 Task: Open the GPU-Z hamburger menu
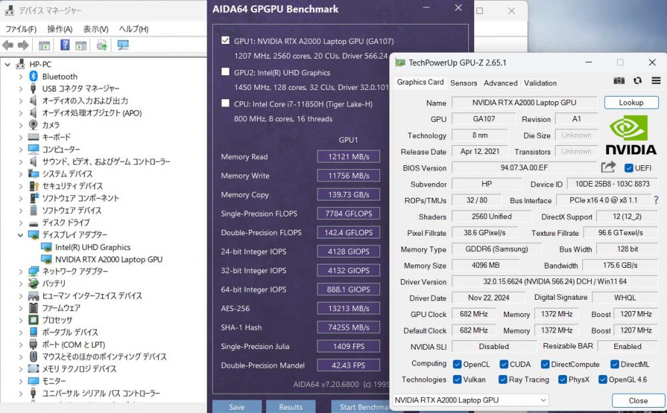(x=656, y=81)
